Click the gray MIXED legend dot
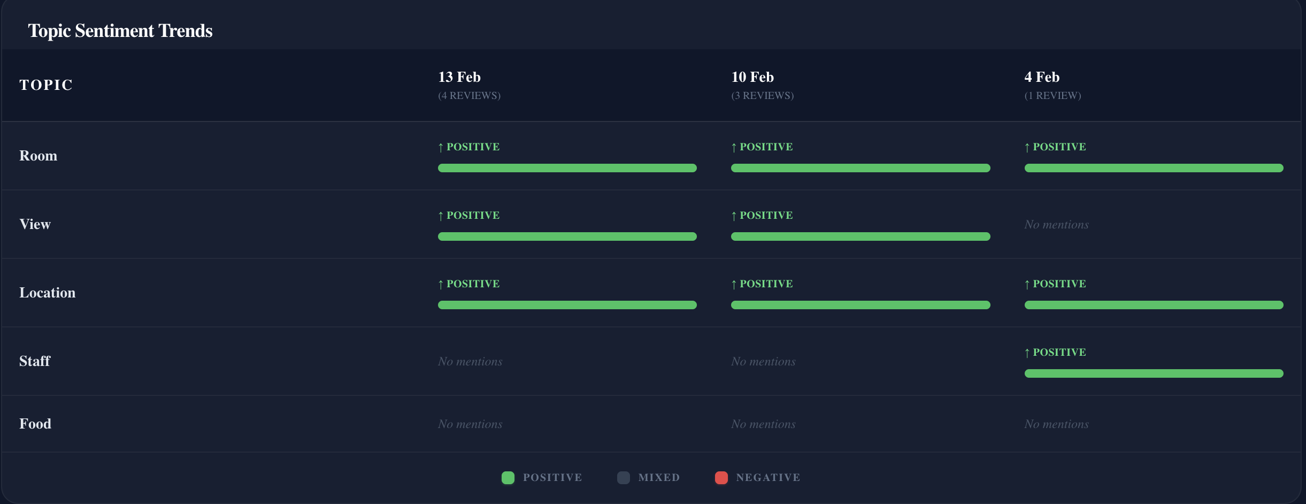Screen dimensions: 1306x504 pyautogui.click(x=623, y=477)
